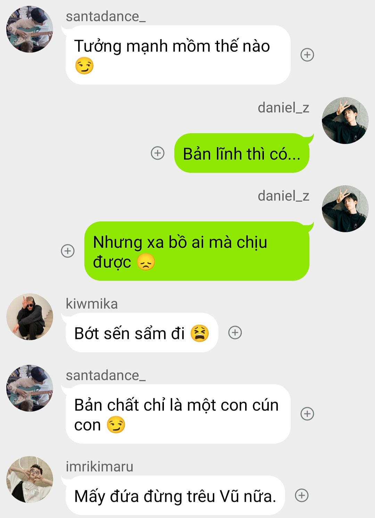Select the "Mấy đứa đừng trêu Vũ nữa." bubble
The image size is (375, 518).
(x=175, y=495)
